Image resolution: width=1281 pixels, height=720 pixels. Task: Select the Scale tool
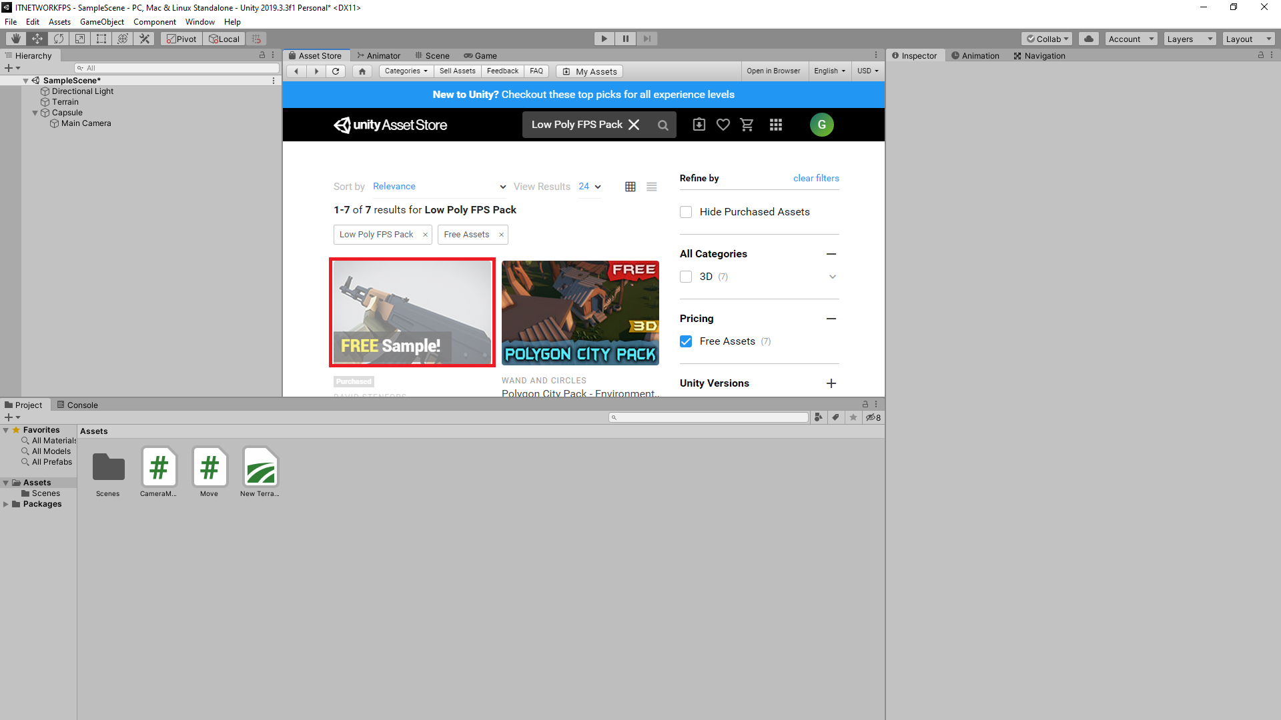[x=79, y=38]
